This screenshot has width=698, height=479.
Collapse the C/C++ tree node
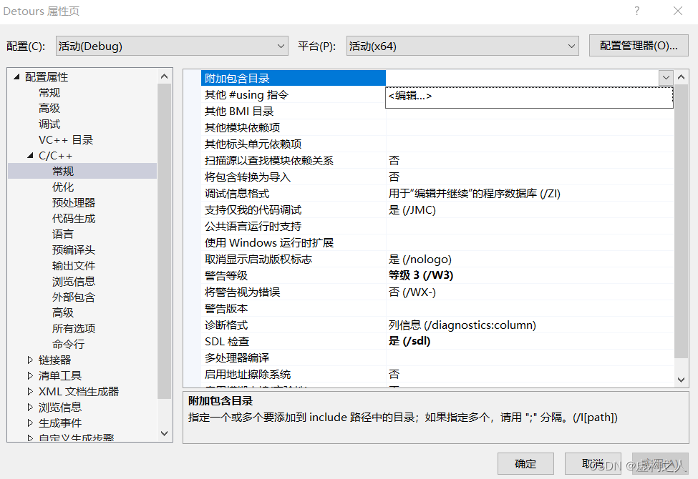(30, 155)
